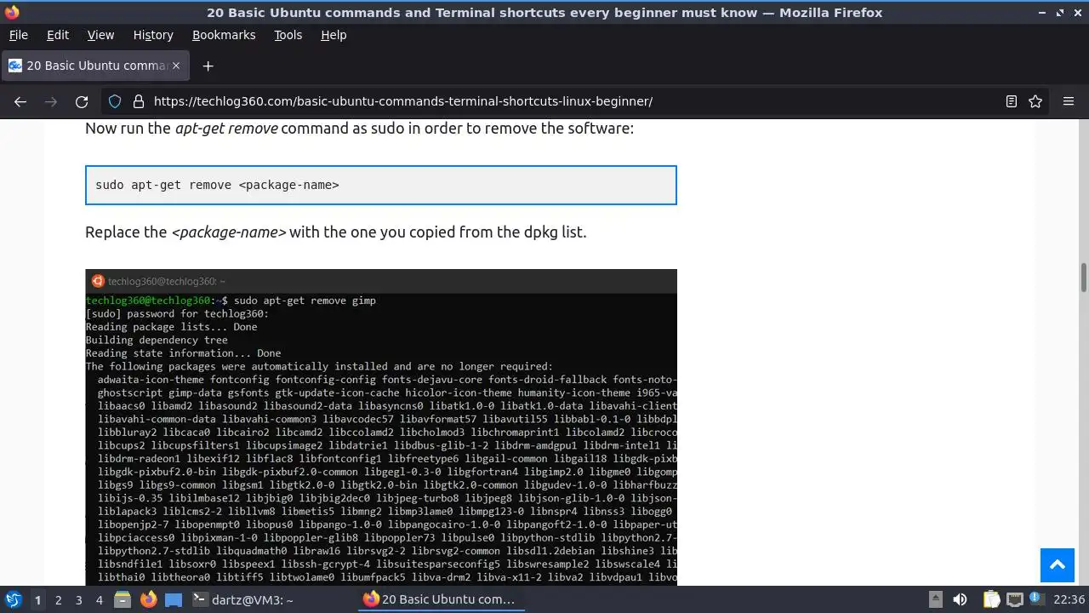Viewport: 1089px width, 613px height.
Task: Open the Edit menu
Action: pyautogui.click(x=58, y=35)
